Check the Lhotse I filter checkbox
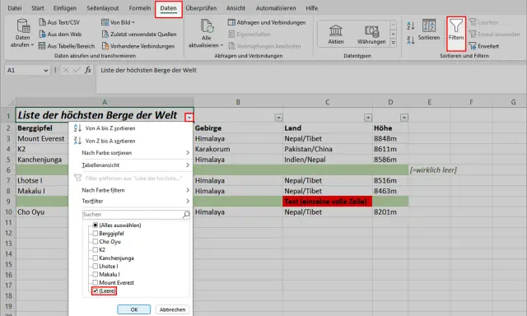Screen dimensions: 527x316 pyautogui.click(x=96, y=267)
